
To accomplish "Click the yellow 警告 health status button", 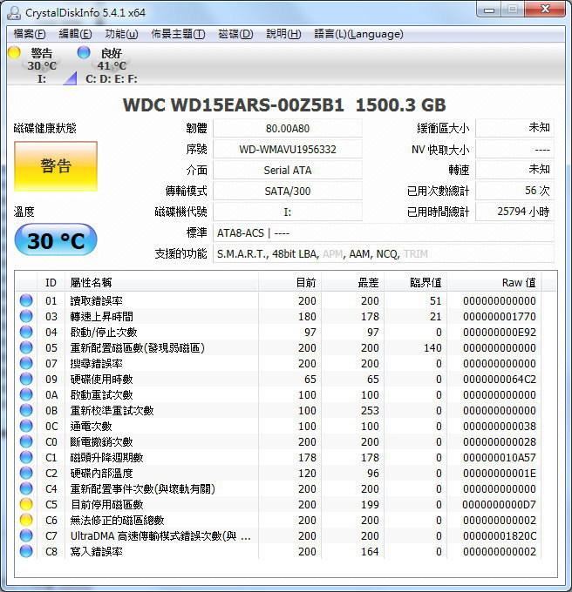I will point(56,165).
